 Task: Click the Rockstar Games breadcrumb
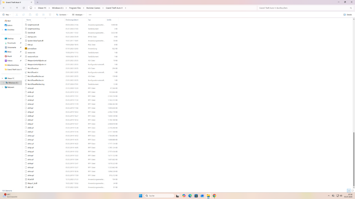93,8
